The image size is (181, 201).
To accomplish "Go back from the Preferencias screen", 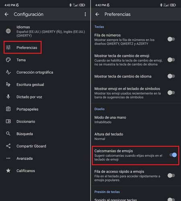I will 97,14.
